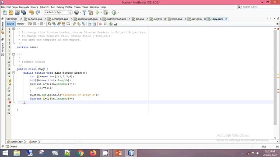Switch to Start Page tab

click(12, 19)
